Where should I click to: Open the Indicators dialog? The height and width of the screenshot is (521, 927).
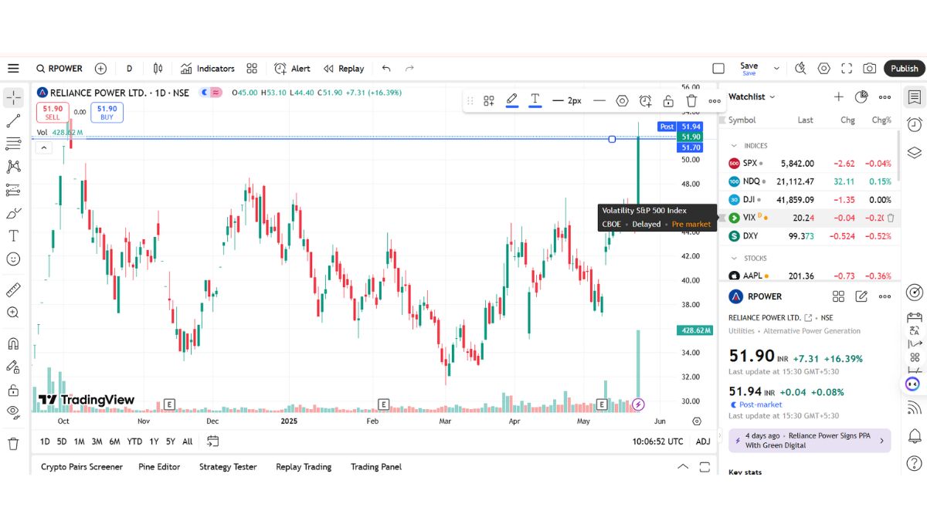pyautogui.click(x=207, y=69)
